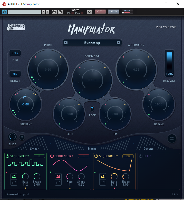This screenshot has width=184, height=200.
Task: Click the green sequencer step waveform display
Action: tap(25, 163)
